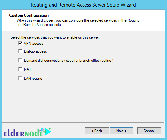
Task: Enable the Dial-up access checkbox
Action: click(x=20, y=51)
